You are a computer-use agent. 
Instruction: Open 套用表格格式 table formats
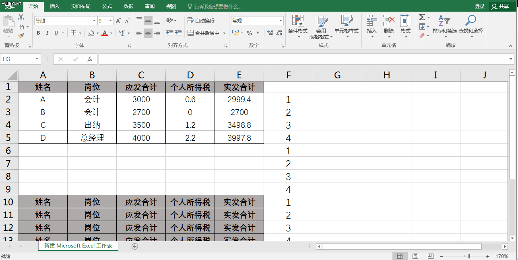coord(321,27)
